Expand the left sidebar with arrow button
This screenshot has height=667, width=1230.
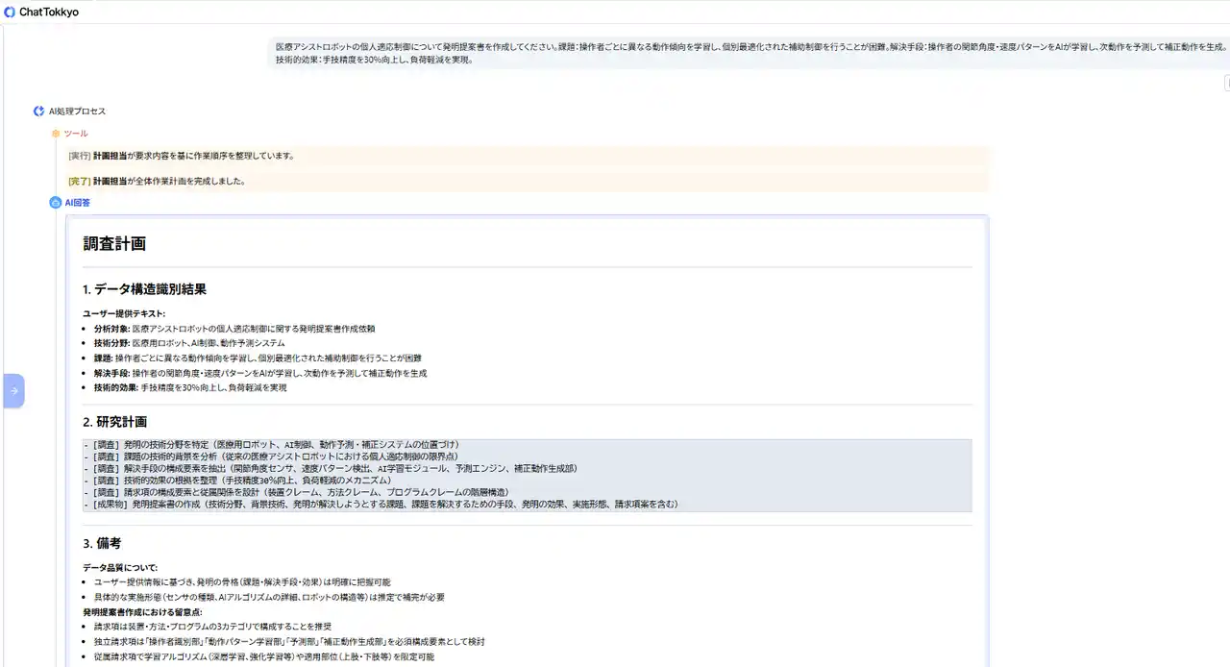pos(13,391)
